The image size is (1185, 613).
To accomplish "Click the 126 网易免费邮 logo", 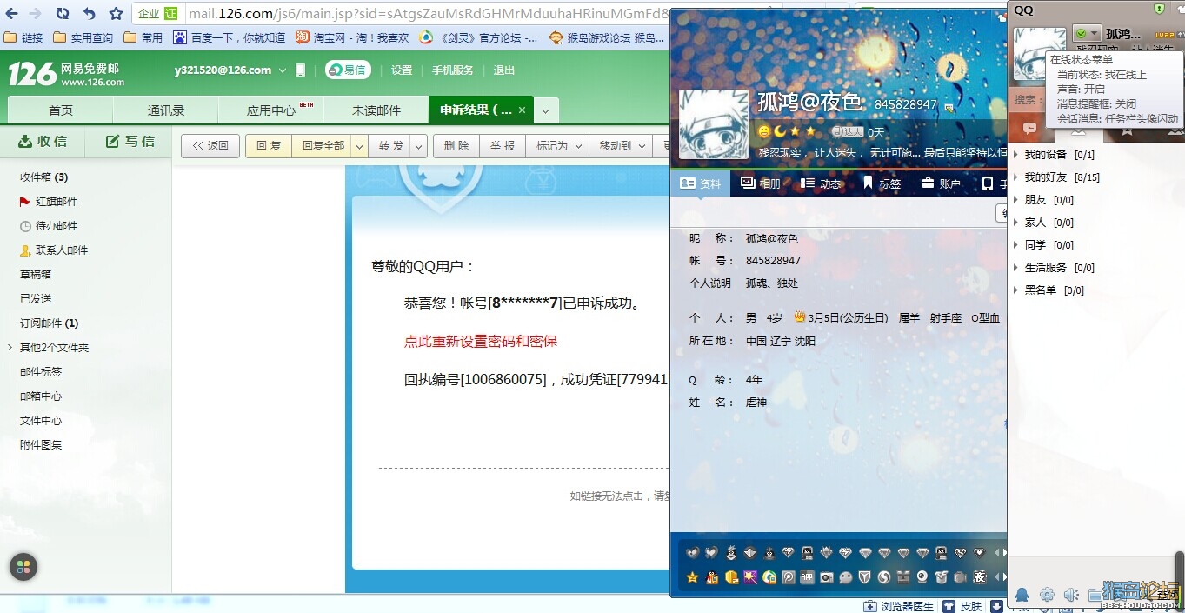I will [66, 73].
